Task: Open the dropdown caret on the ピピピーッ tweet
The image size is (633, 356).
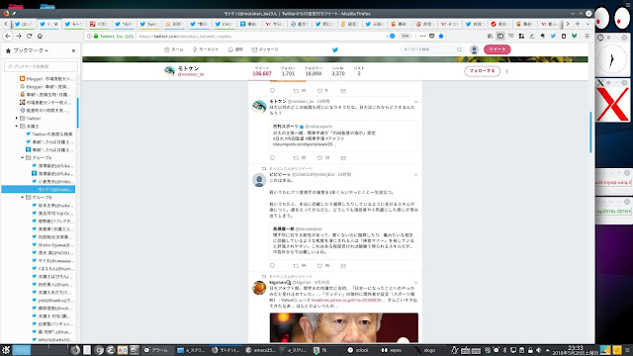Action: pyautogui.click(x=415, y=175)
